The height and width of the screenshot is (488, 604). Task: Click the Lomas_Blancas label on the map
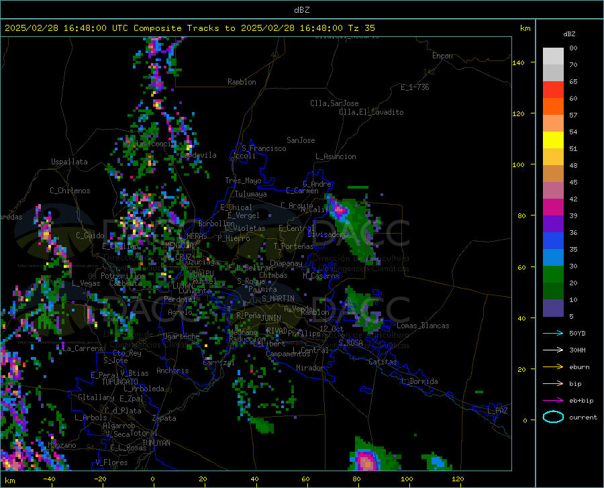(x=423, y=326)
